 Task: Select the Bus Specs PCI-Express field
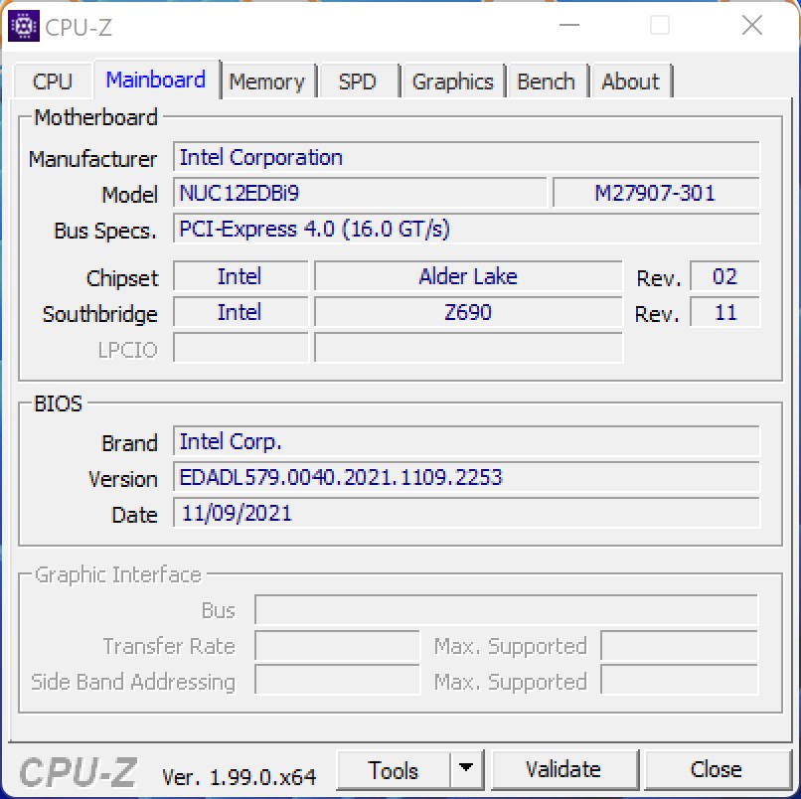pyautogui.click(x=466, y=230)
